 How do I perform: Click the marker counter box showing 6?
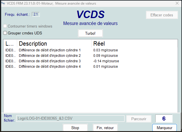164,119
